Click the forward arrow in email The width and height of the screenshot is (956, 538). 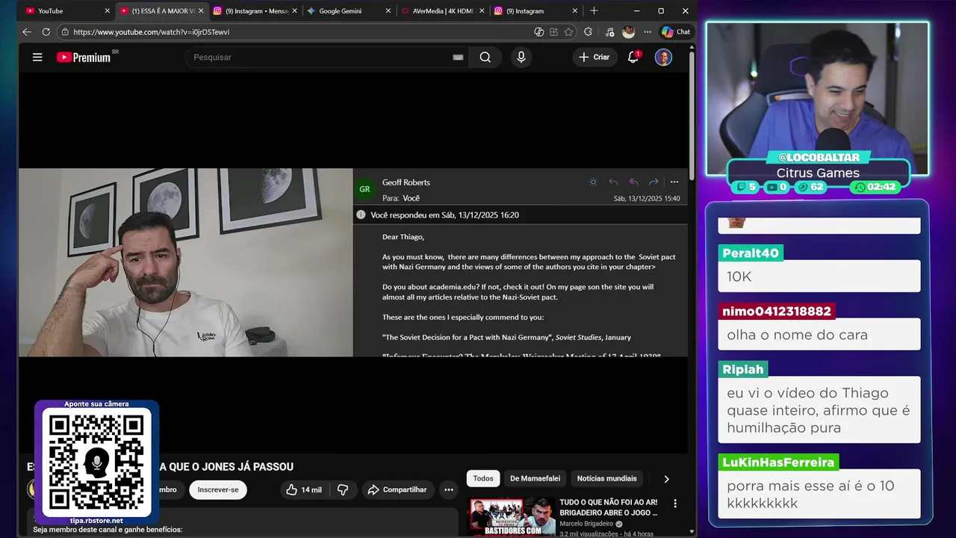654,182
